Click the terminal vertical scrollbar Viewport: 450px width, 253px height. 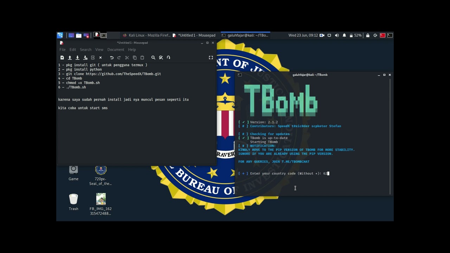coord(390,136)
